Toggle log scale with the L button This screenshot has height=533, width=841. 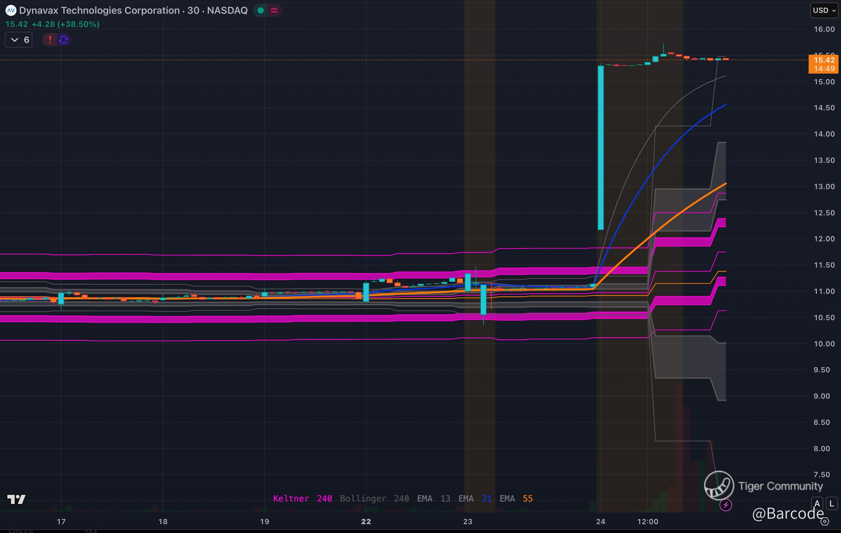832,503
